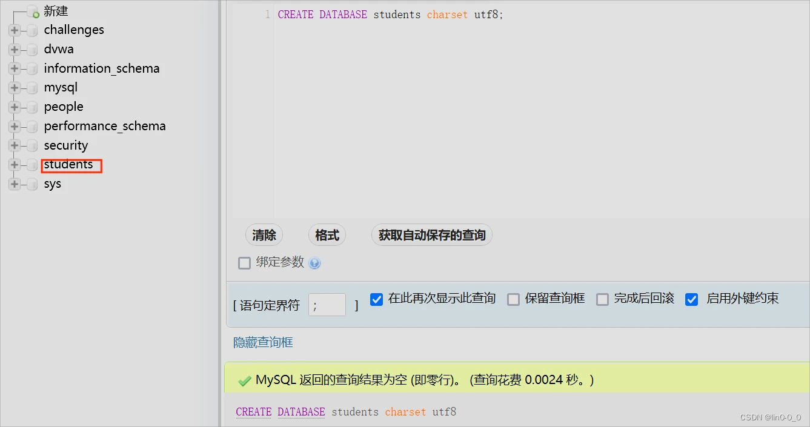The height and width of the screenshot is (427, 810).
Task: Select the information_schema database in tree
Action: coord(102,69)
